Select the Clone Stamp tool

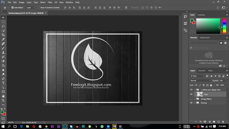[3, 53]
